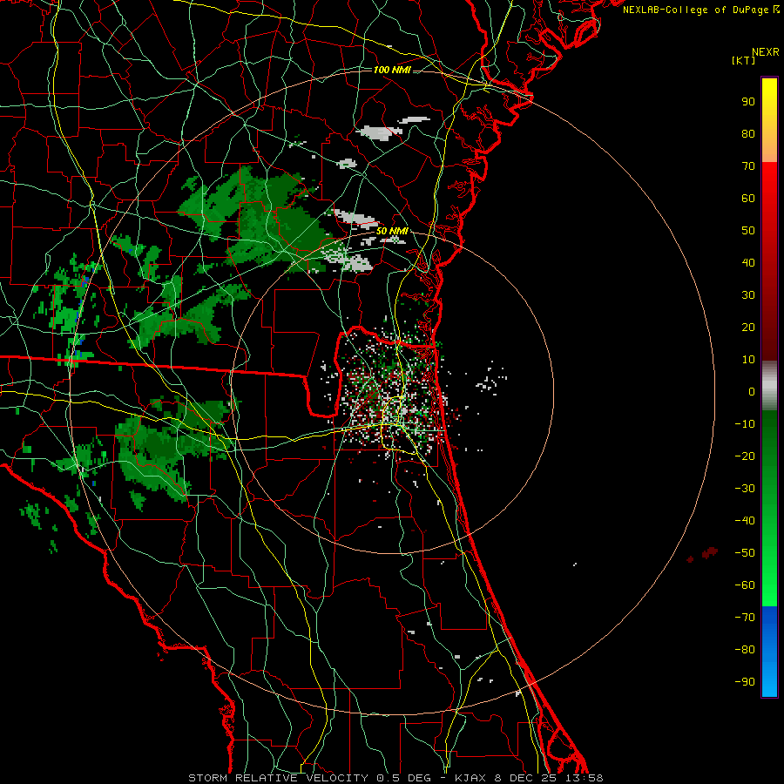784x784 pixels.
Task: Click the -40 knot scale value
Action: (x=745, y=521)
